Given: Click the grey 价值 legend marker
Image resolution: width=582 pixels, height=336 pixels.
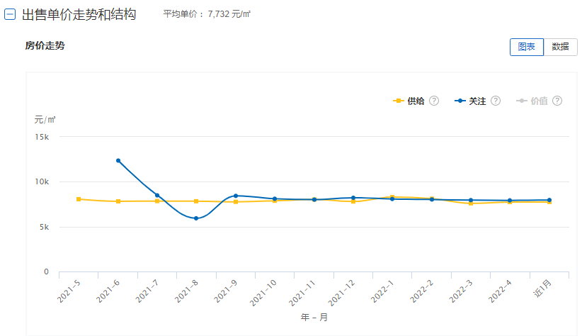Looking at the screenshot, I should point(522,101).
